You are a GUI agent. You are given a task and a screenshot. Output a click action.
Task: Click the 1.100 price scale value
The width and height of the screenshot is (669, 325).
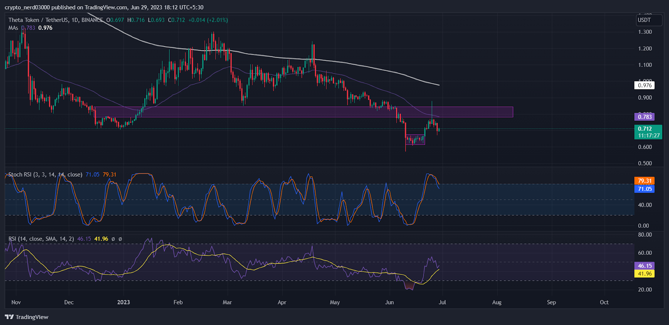pos(645,65)
